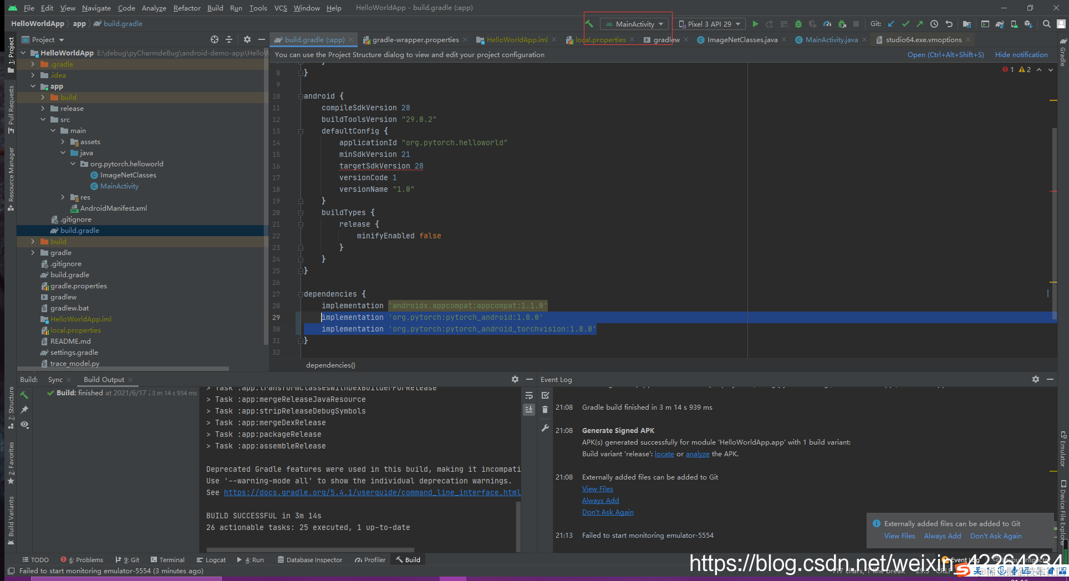1069x581 pixels.
Task: Click the locate link for the generated APK
Action: (x=664, y=454)
